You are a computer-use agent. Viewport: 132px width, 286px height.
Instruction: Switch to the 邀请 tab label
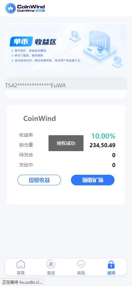51,273
